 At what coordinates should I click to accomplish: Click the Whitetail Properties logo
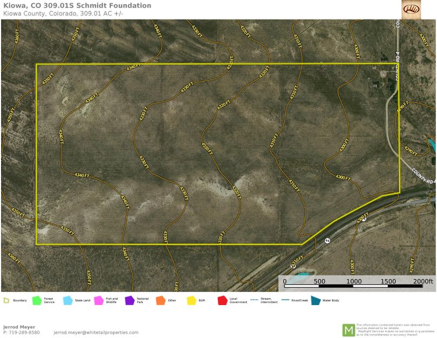pyautogui.click(x=410, y=10)
